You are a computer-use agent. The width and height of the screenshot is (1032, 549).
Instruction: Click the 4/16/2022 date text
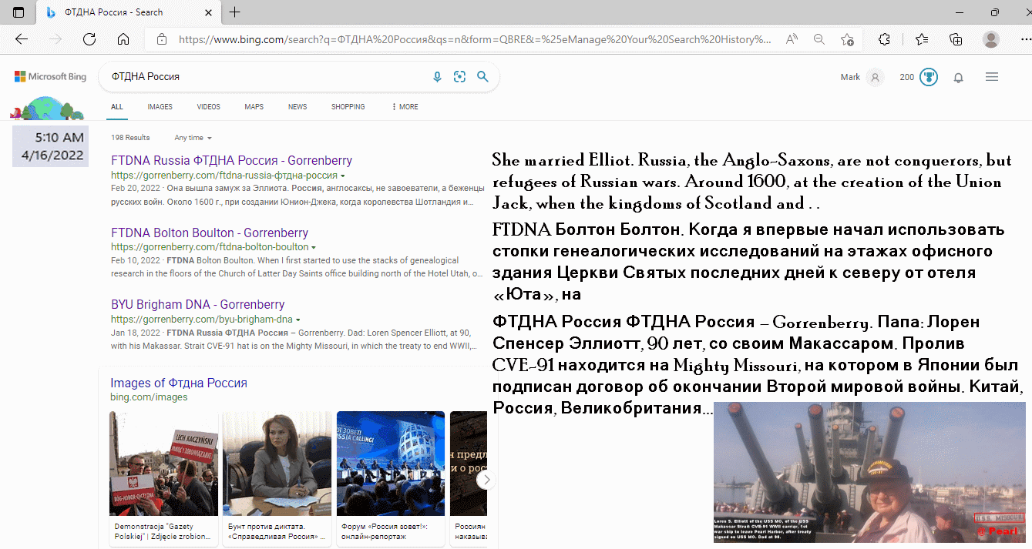[x=52, y=155]
